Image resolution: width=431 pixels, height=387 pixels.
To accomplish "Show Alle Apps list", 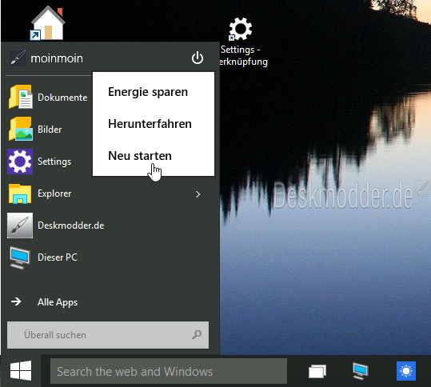I will click(x=58, y=302).
